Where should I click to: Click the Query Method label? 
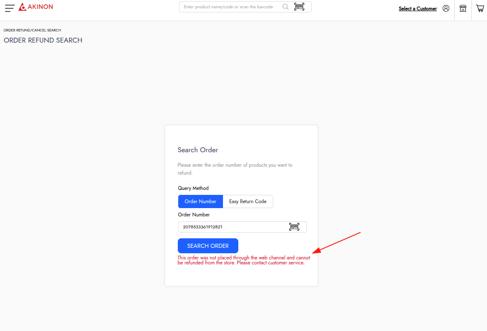[x=193, y=188]
